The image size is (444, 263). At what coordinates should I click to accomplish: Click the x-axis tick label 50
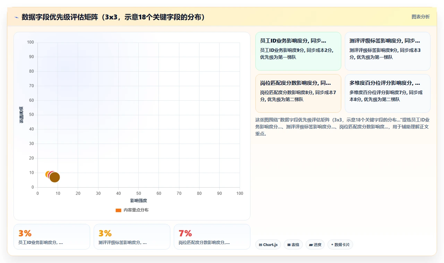(139, 193)
